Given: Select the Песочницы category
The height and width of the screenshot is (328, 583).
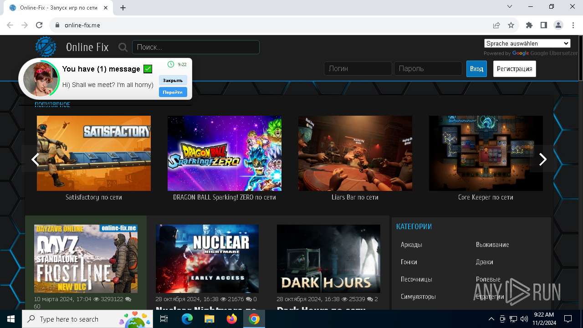Looking at the screenshot, I should [416, 279].
